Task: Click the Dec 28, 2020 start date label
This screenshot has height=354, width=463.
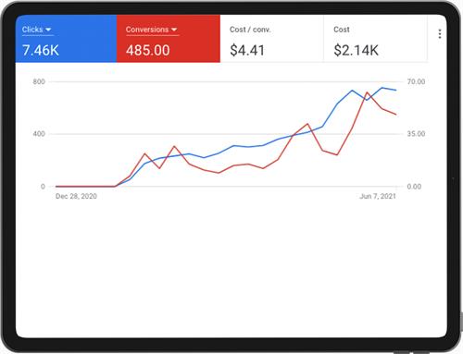Action: point(76,196)
